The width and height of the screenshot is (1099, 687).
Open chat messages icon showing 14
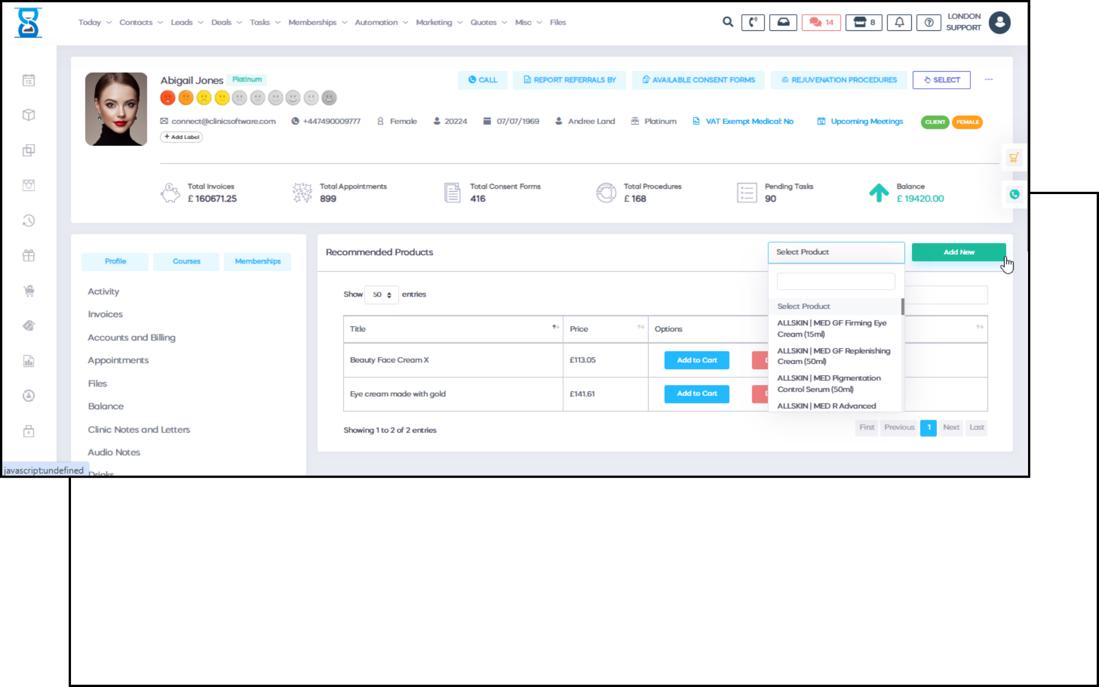tap(821, 22)
